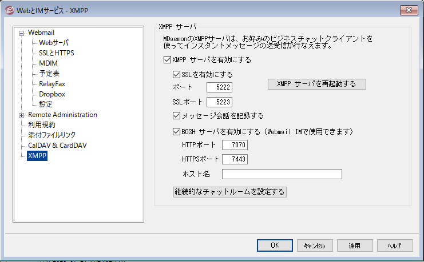Click XMPP サーバを再起動する button
The width and height of the screenshot is (424, 262).
point(317,84)
